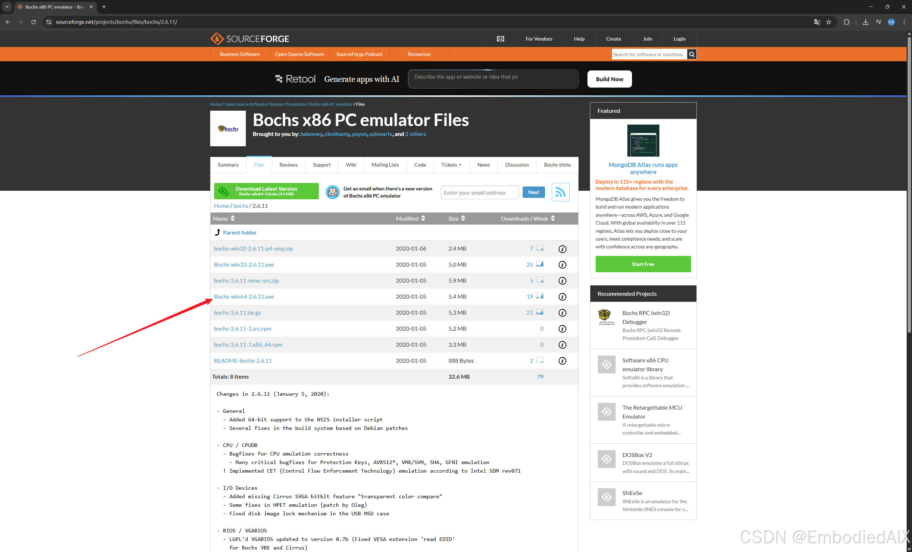
Task: Click the Bochs project logo thumbnail
Action: tap(228, 129)
